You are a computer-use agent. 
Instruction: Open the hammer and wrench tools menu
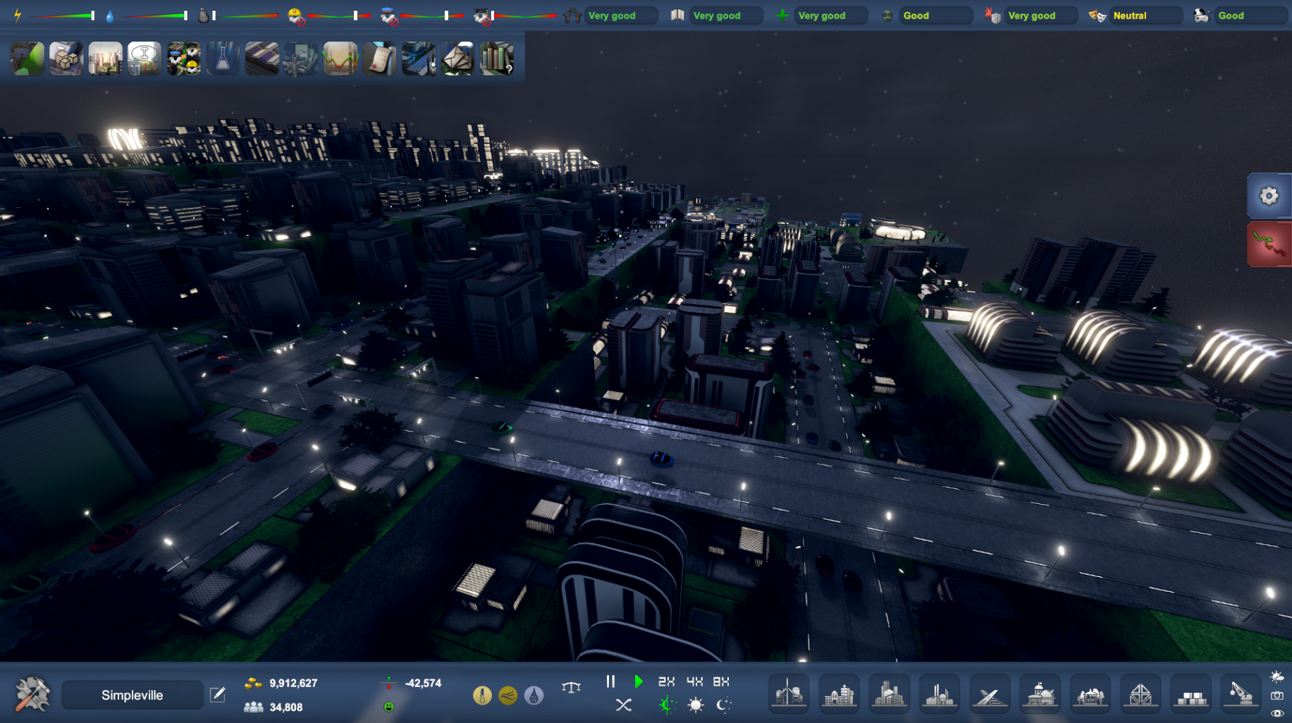click(32, 694)
